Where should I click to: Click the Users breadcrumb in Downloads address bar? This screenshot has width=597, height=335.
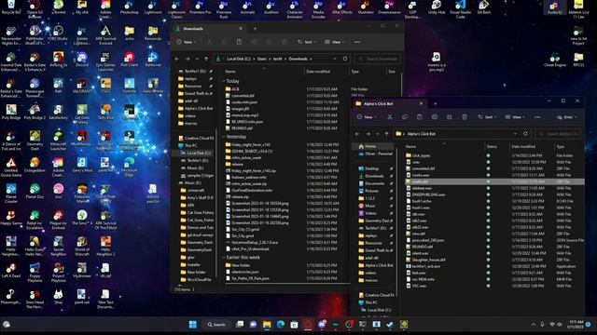[x=262, y=59]
